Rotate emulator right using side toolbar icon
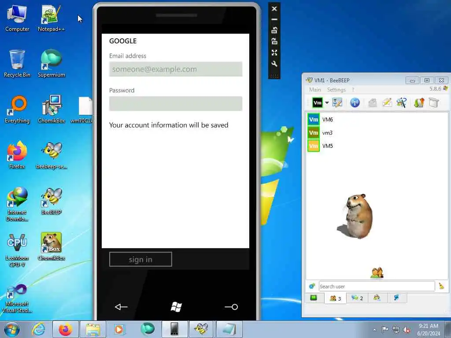 [x=274, y=41]
